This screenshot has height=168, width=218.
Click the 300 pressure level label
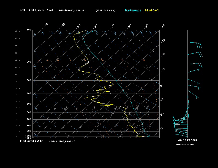click(x=29, y=80)
